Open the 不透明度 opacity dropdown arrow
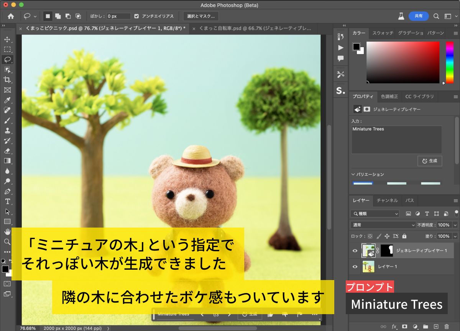Image resolution: width=460 pixels, height=331 pixels. (x=455, y=225)
